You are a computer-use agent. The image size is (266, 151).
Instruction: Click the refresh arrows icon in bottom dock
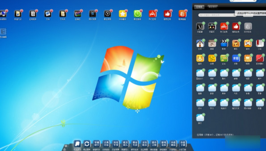click(87, 144)
